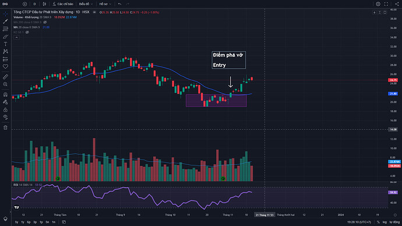Select the 5n time range
This screenshot has height=226, width=402.
(x=47, y=222)
